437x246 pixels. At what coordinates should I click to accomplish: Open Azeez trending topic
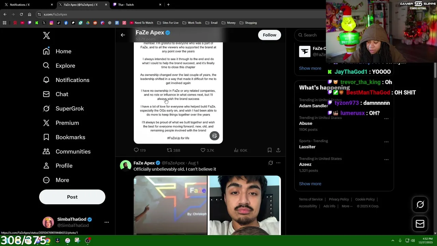point(305,164)
